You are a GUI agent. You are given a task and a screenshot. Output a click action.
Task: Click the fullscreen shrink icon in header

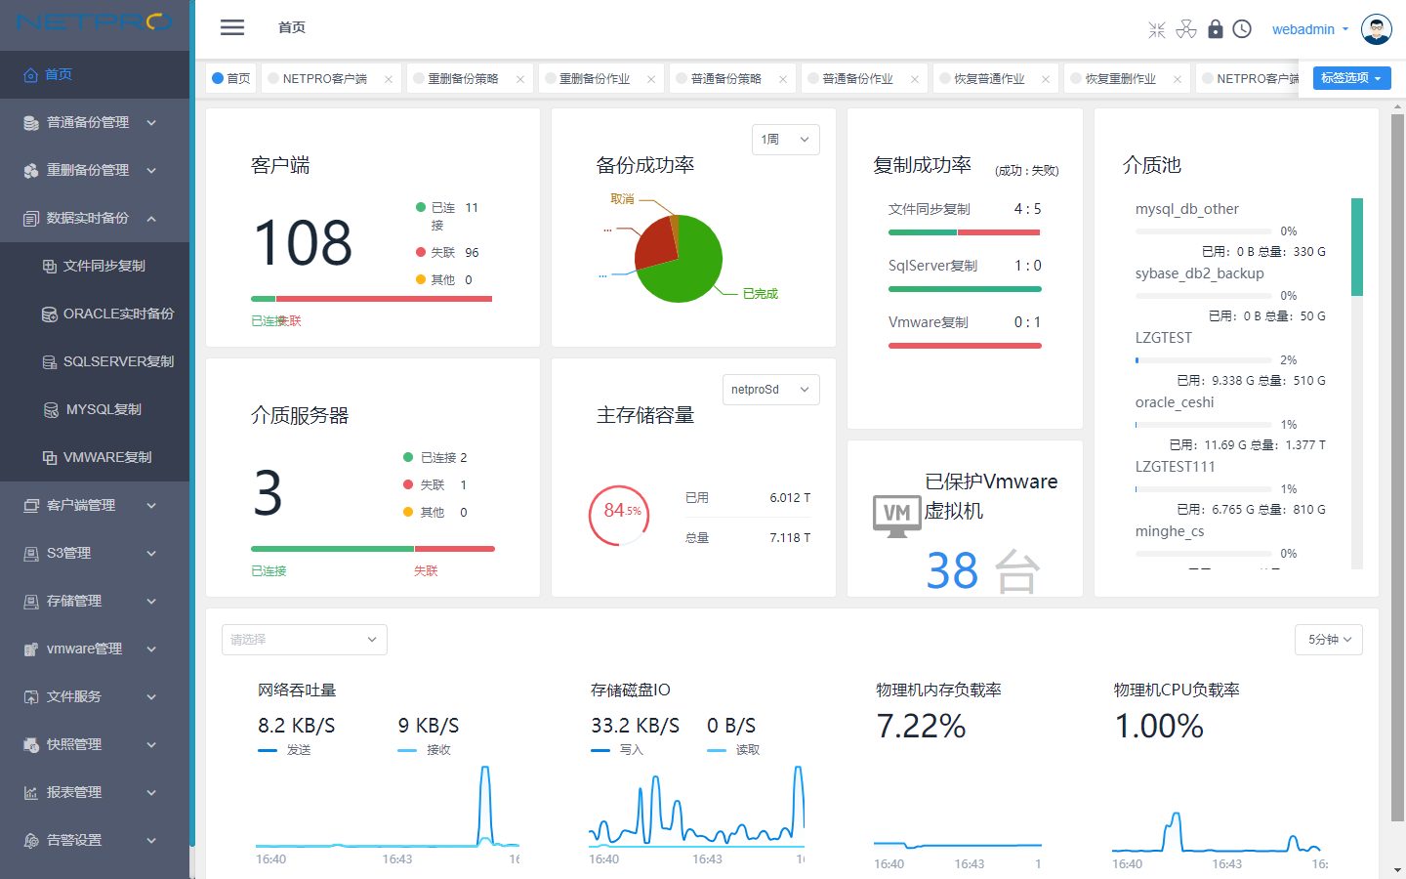(1157, 29)
